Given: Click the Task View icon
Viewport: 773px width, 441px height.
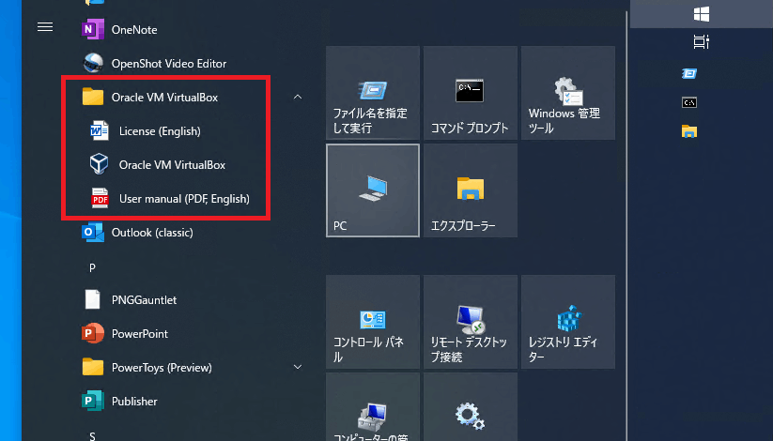Looking at the screenshot, I should 702,42.
